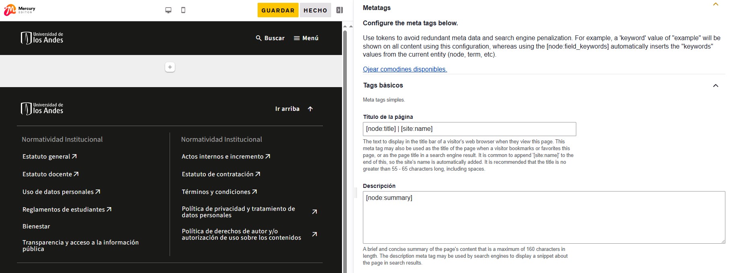Click the Descripción label
731x273 pixels.
point(379,186)
